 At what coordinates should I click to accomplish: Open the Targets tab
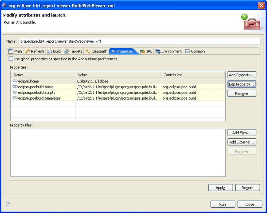[73, 51]
